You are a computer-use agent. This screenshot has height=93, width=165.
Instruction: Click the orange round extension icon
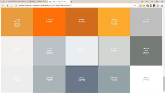[144, 6]
